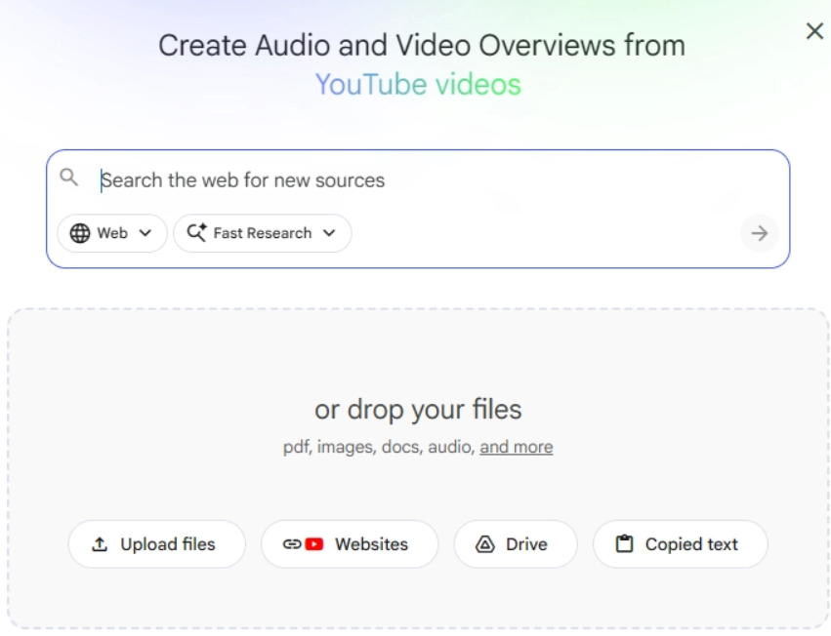Click the Google Drive triangle icon

tap(485, 544)
